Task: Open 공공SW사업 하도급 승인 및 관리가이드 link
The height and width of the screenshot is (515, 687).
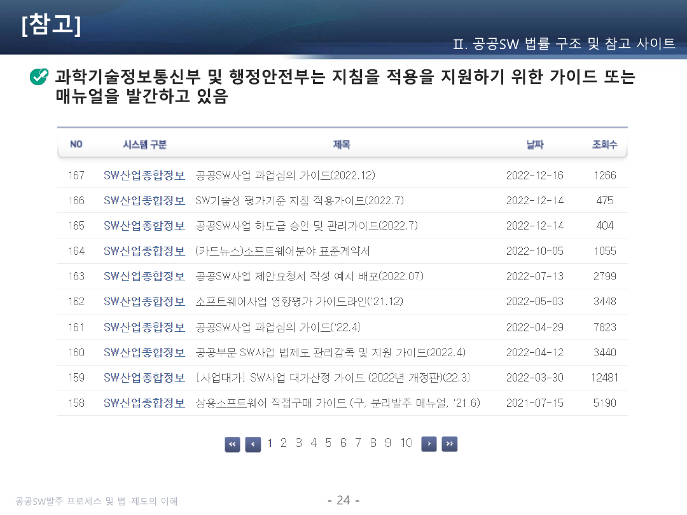Action: [306, 226]
